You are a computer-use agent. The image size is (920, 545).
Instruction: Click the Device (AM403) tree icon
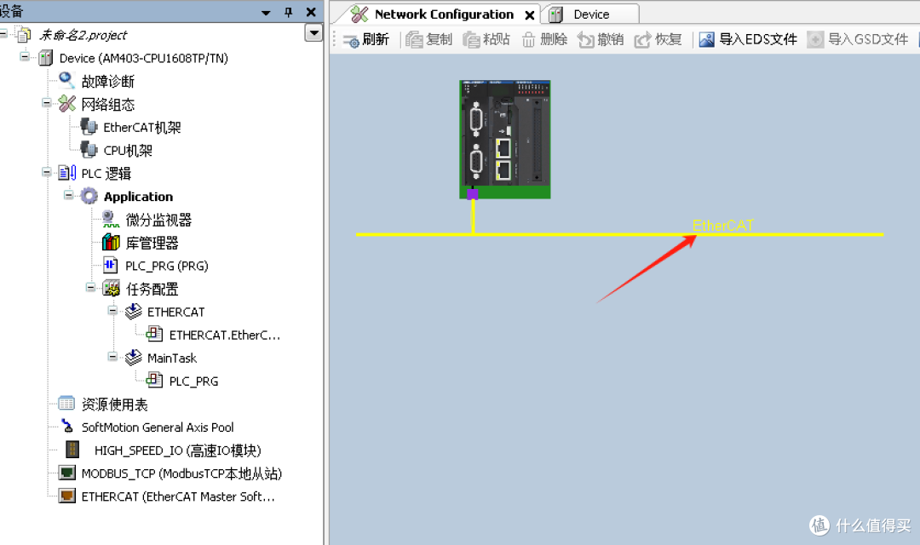pos(46,58)
